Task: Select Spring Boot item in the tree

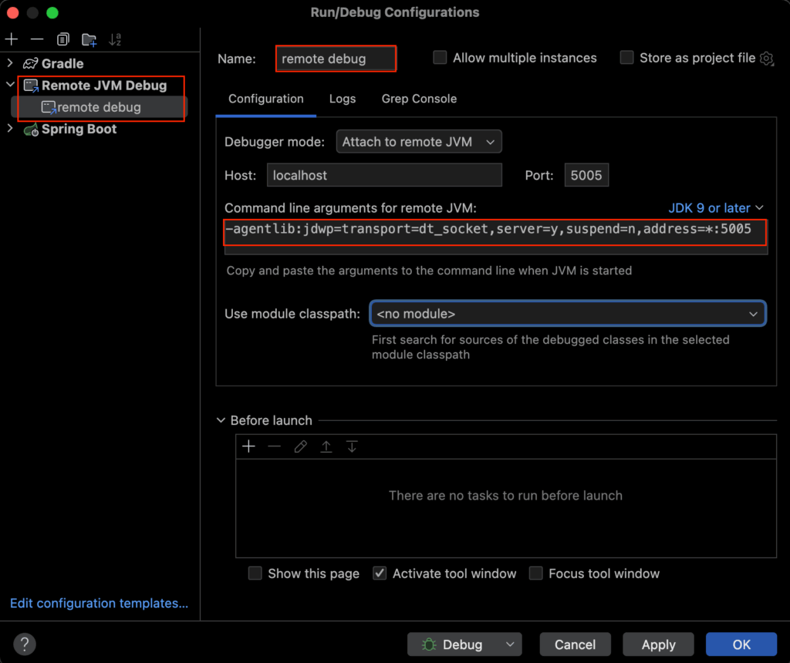Action: tap(79, 130)
